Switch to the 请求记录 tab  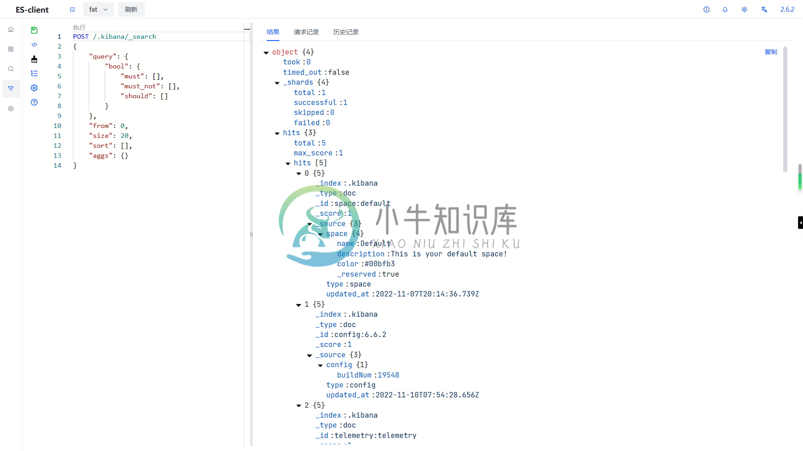point(306,32)
